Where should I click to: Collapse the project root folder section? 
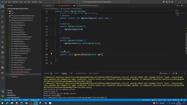click(18, 9)
